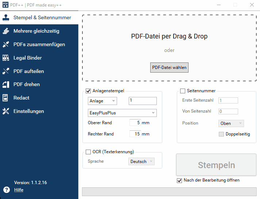Uncheck Nach der Bearbeitung öffnen
Screen dimensions: 260x199
point(179,180)
